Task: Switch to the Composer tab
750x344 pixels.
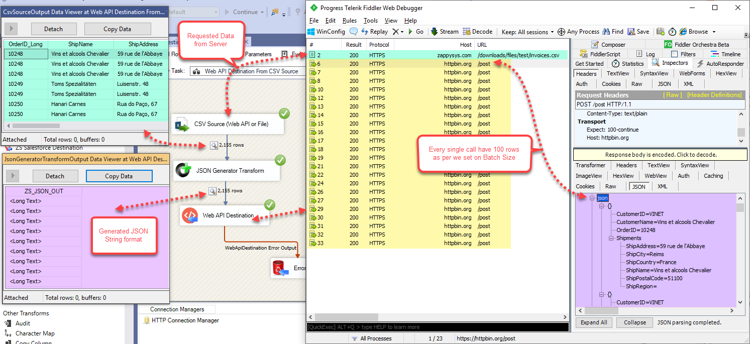Action: point(608,45)
